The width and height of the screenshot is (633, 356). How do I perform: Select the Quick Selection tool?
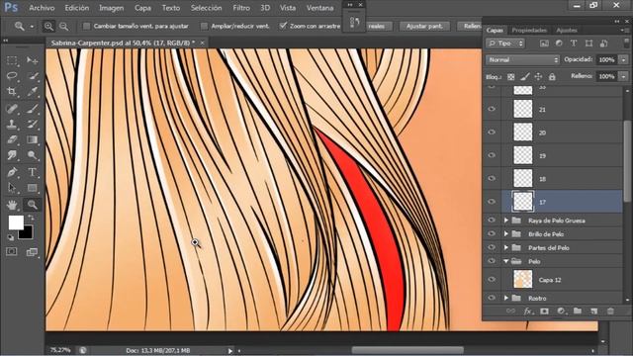[32, 76]
